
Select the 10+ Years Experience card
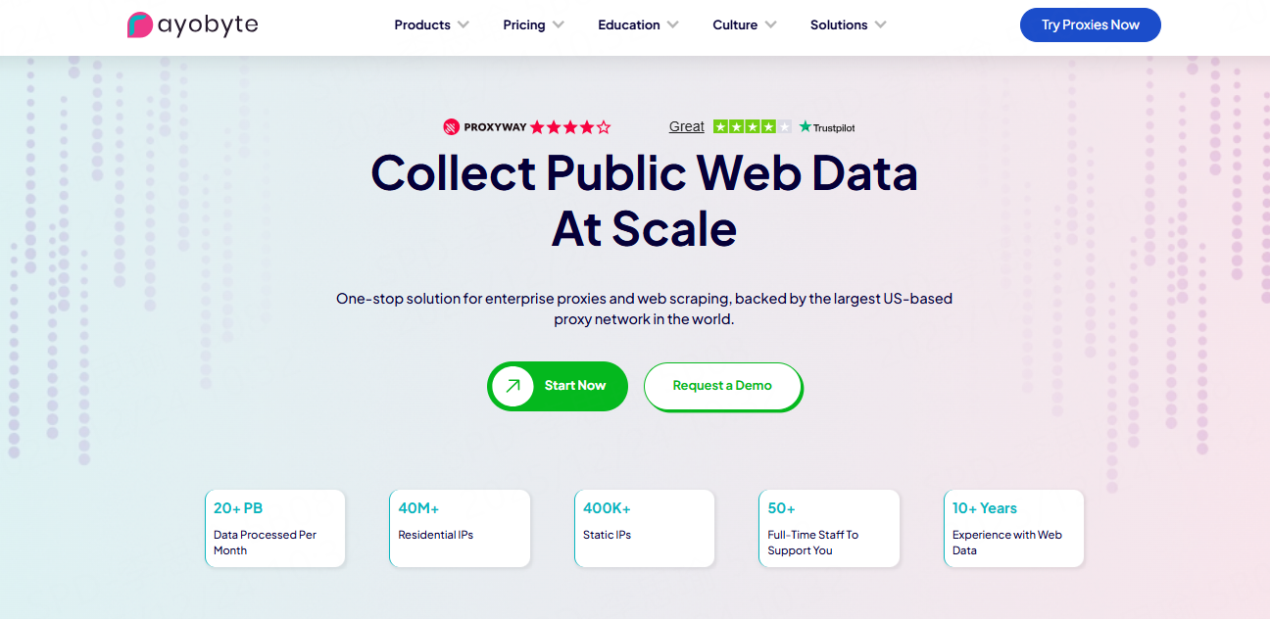1013,528
